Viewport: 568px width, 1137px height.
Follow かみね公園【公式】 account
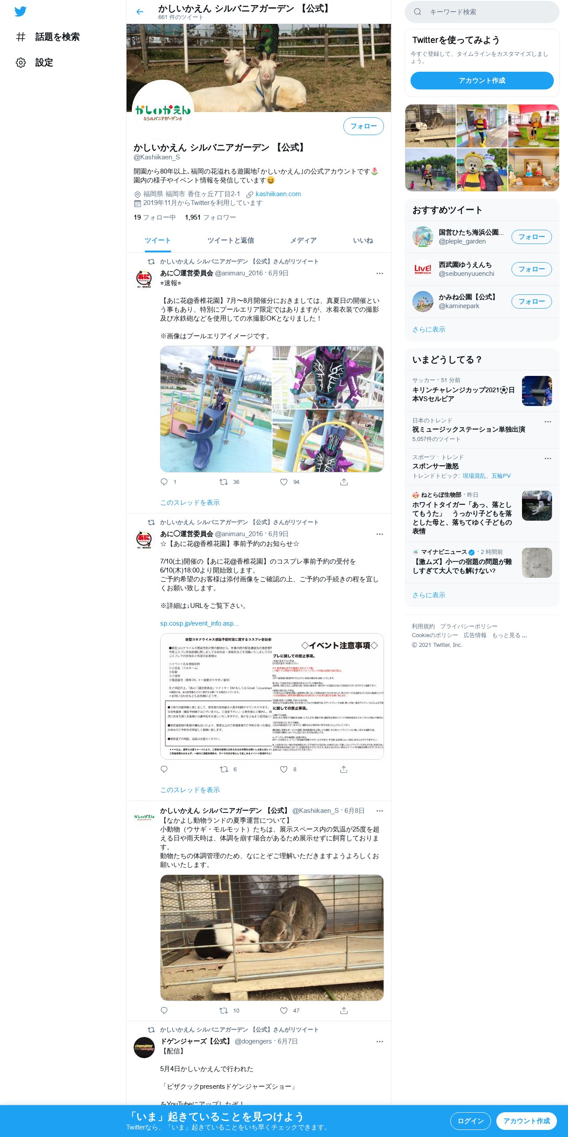pos(531,302)
